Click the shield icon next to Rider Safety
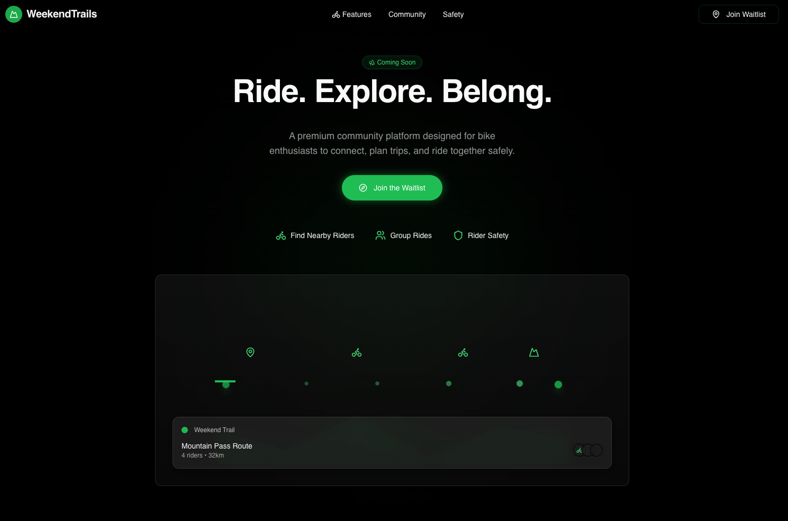 pos(458,235)
